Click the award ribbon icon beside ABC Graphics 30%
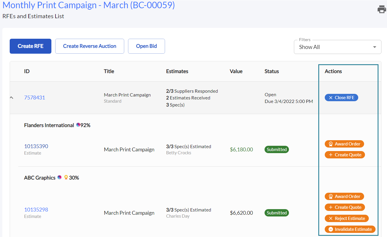 point(66,177)
